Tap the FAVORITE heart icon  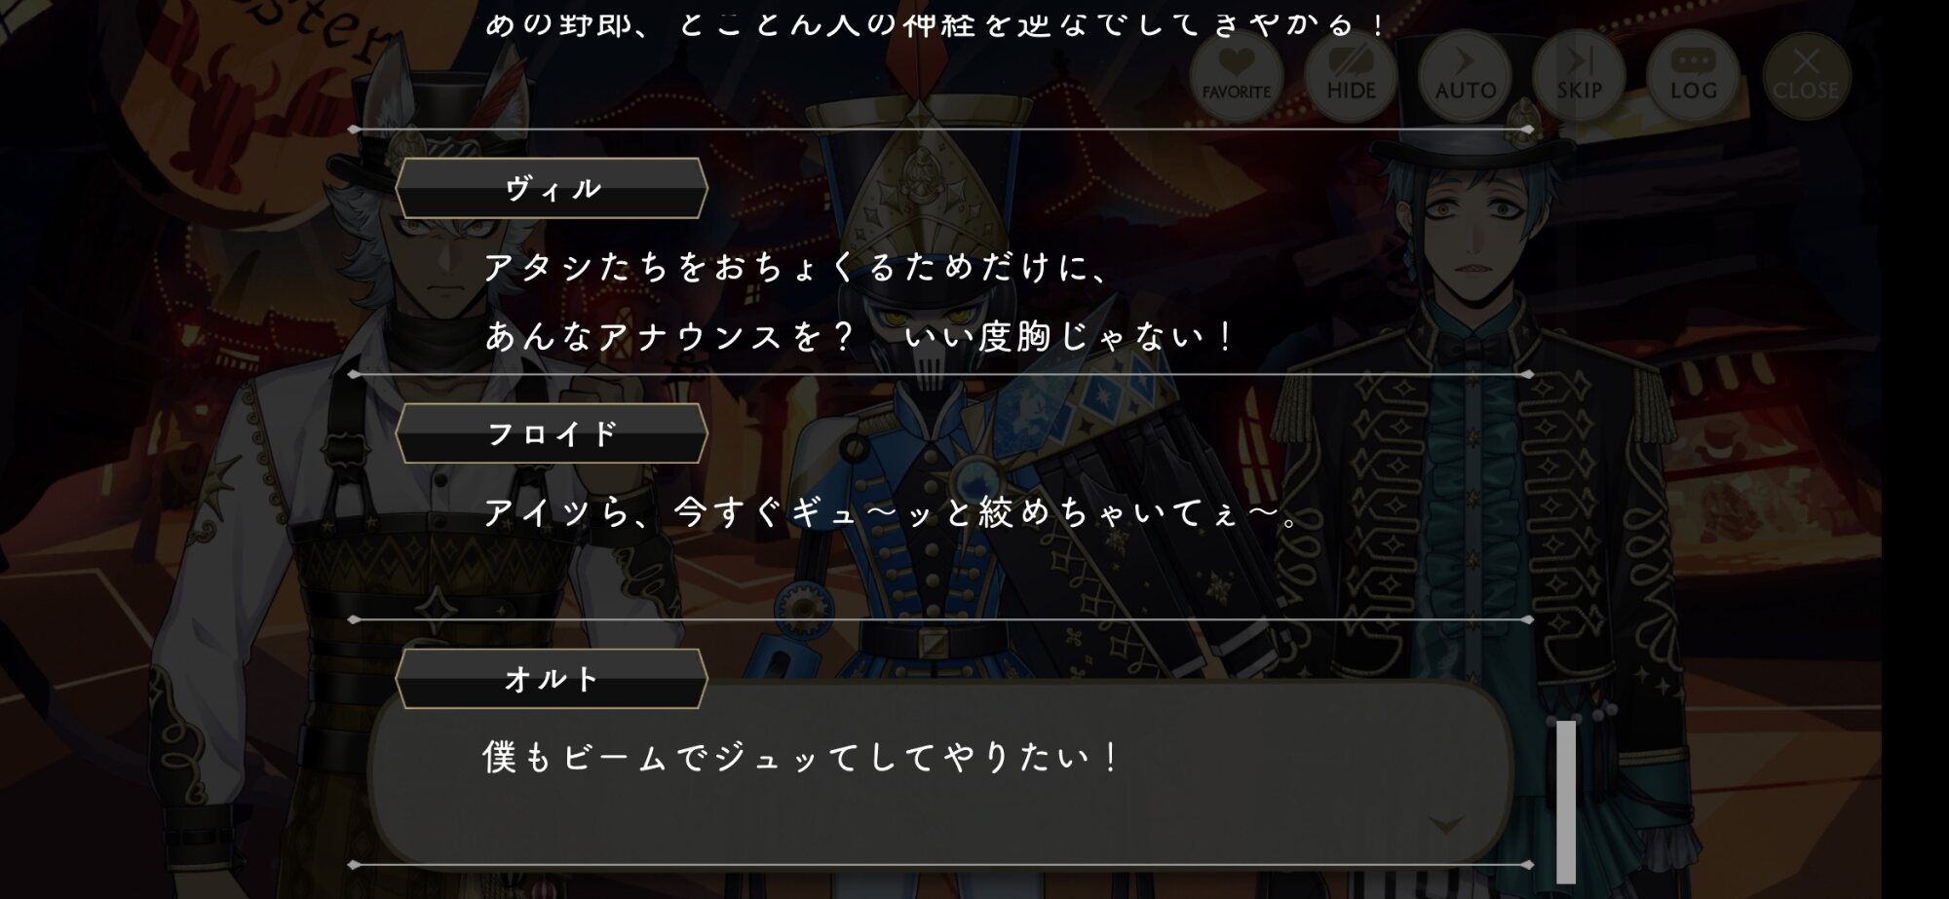[1236, 76]
